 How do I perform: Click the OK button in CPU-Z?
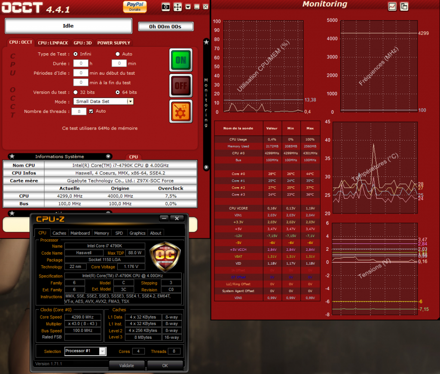tap(165, 365)
